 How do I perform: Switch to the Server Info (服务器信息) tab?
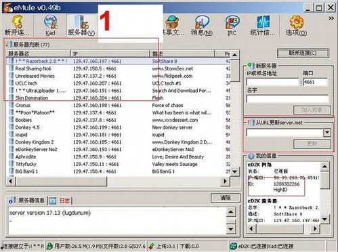(26, 201)
